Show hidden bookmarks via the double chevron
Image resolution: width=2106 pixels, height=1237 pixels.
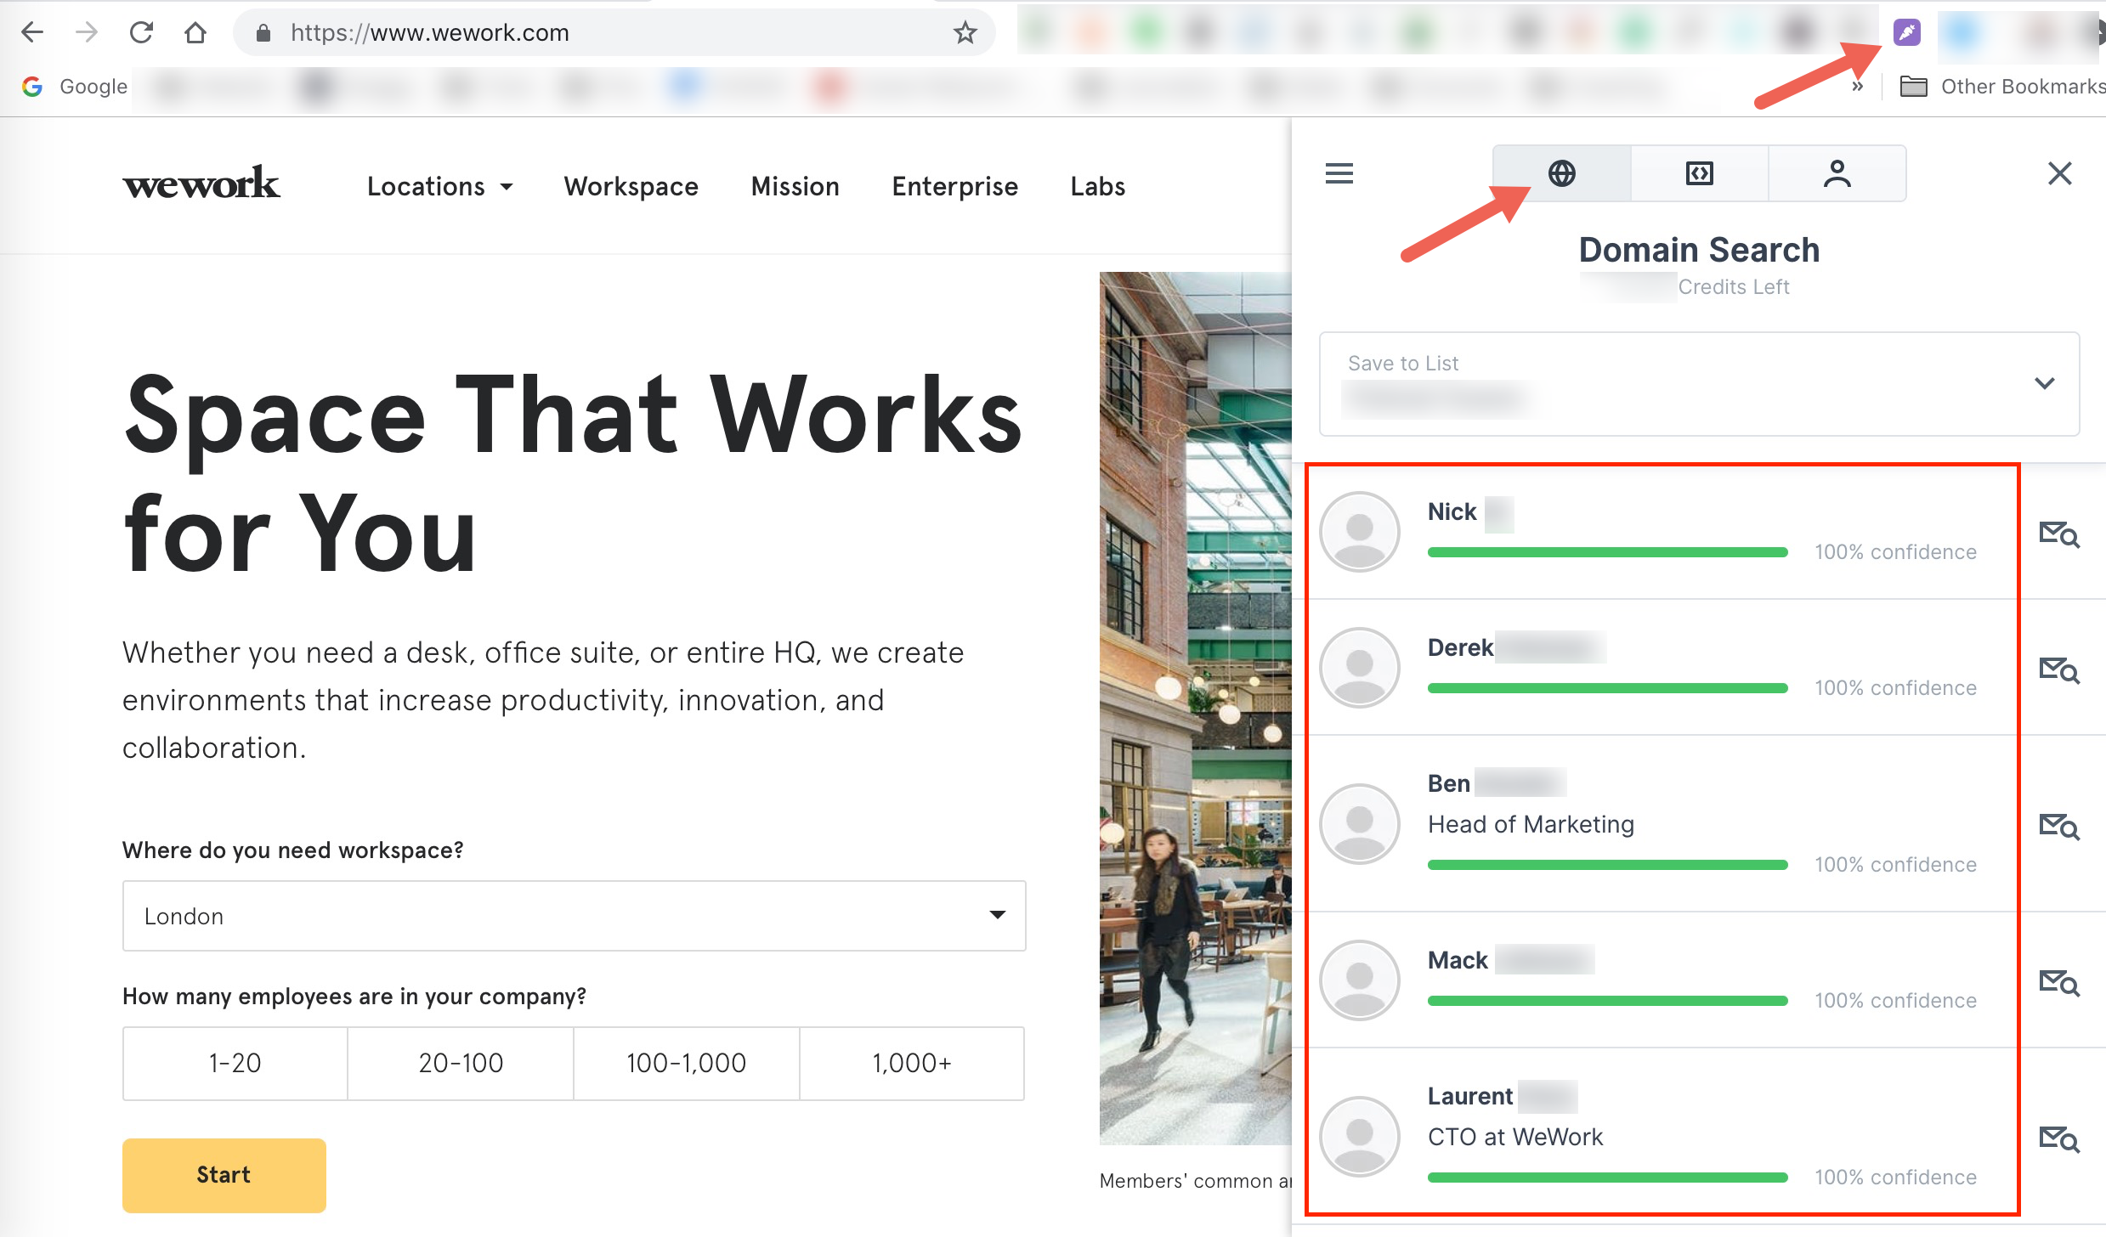(x=1858, y=86)
